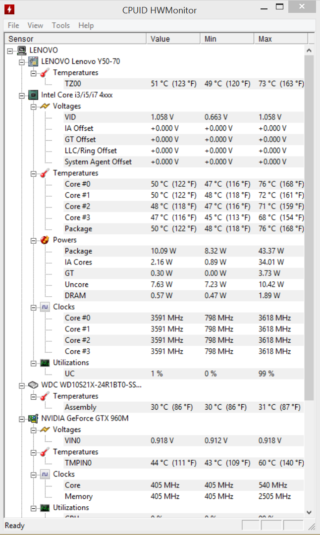Click the LENOVO computer icon
Viewport: 320px width, 535px height.
pos(22,50)
